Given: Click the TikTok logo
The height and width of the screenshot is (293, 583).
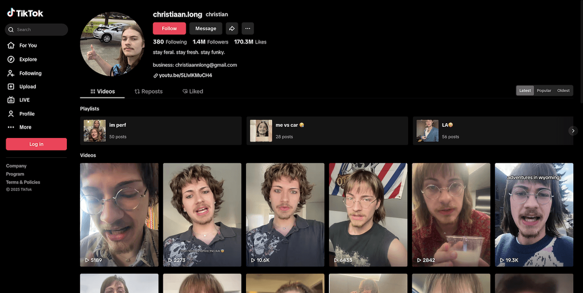Looking at the screenshot, I should click(25, 13).
